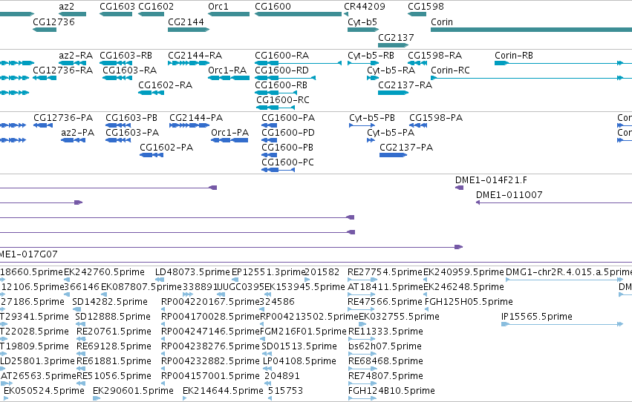
Task: Click EST FGH125H05.5prime
Action: 426,309
